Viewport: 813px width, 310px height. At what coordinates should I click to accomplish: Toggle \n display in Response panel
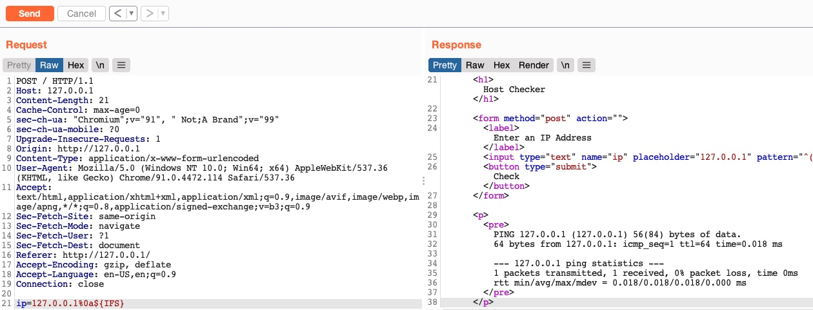pyautogui.click(x=565, y=65)
